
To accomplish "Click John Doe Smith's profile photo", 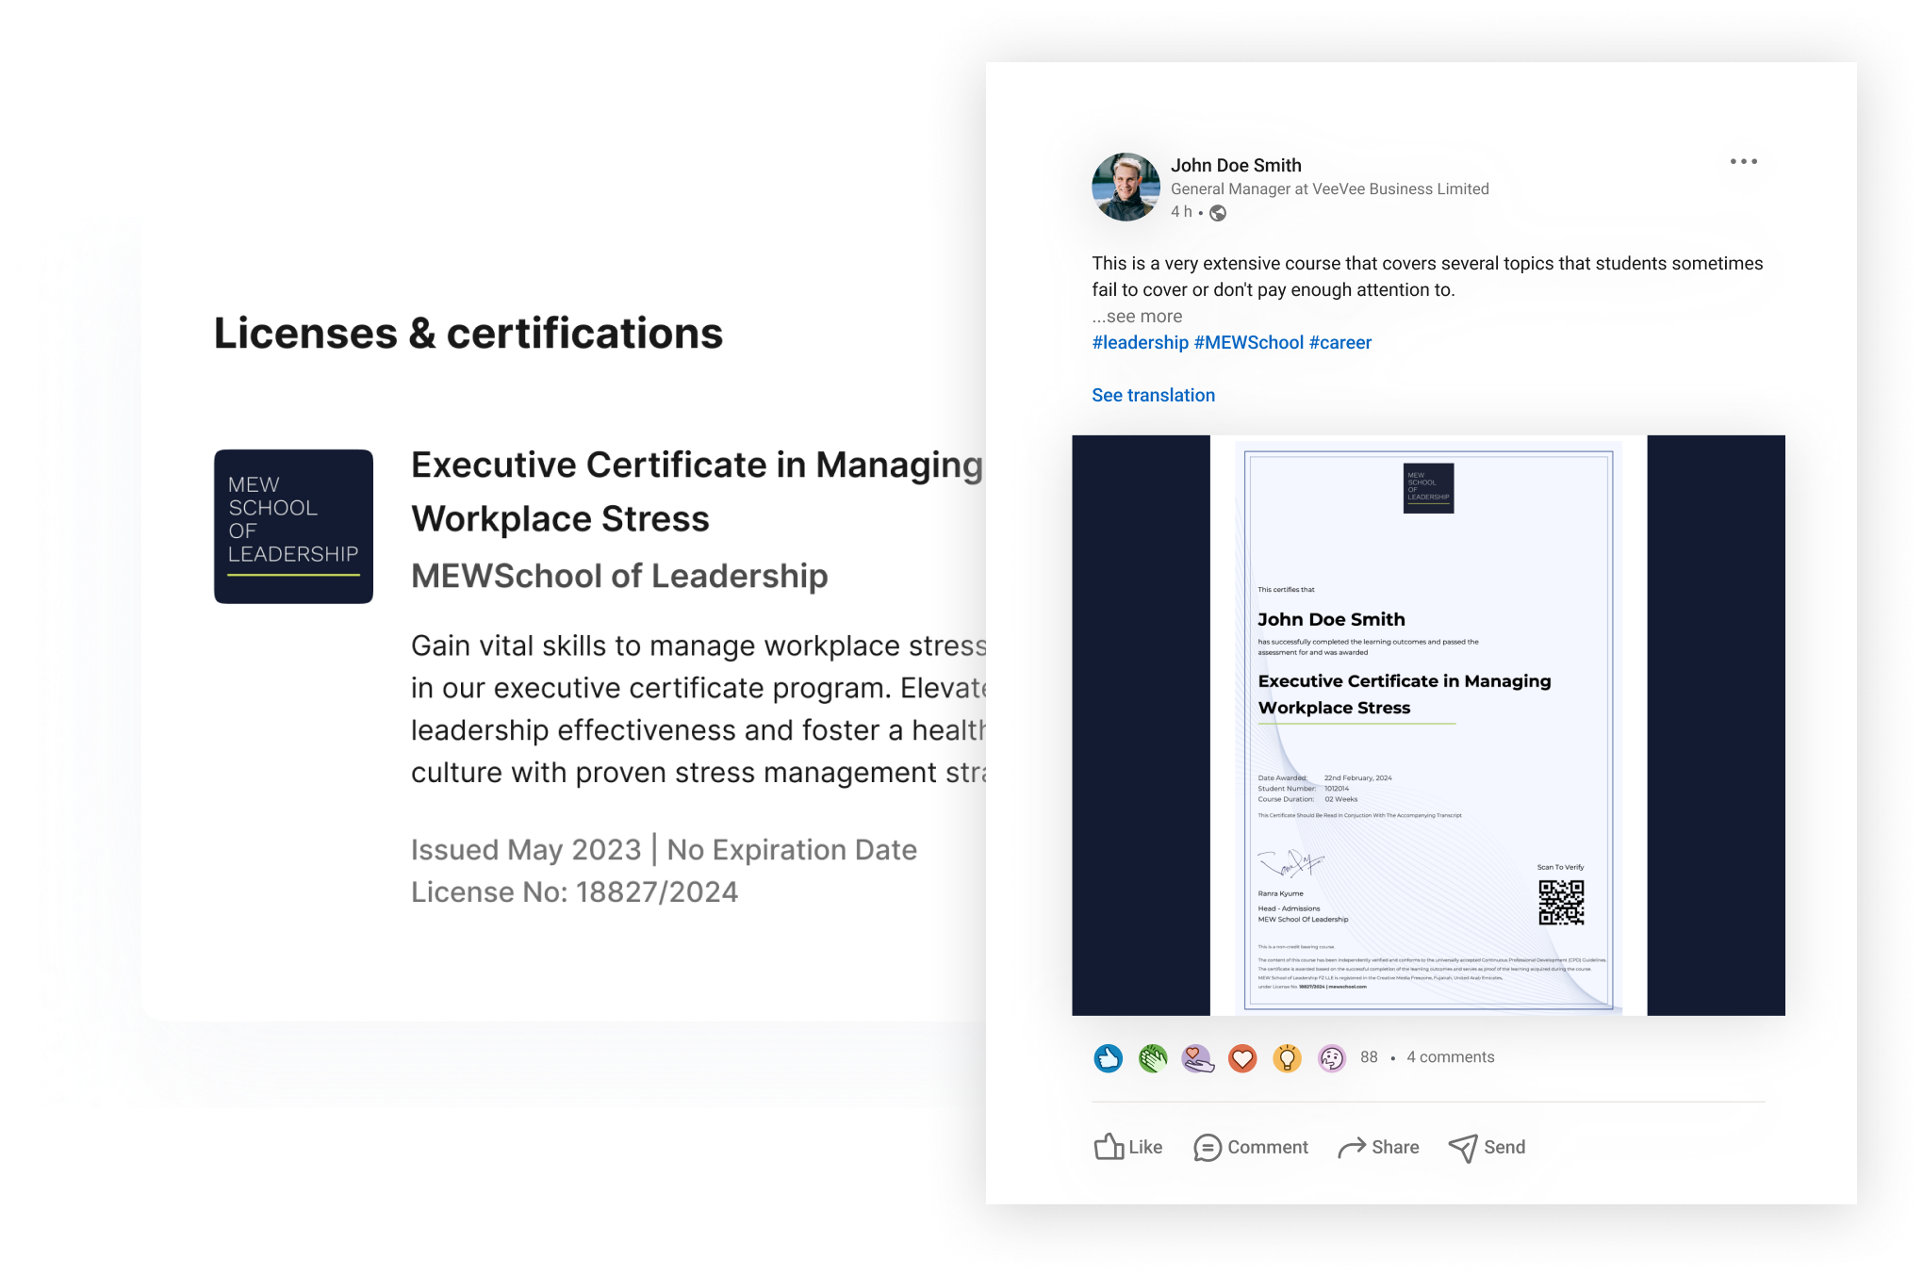I will click(x=1126, y=187).
